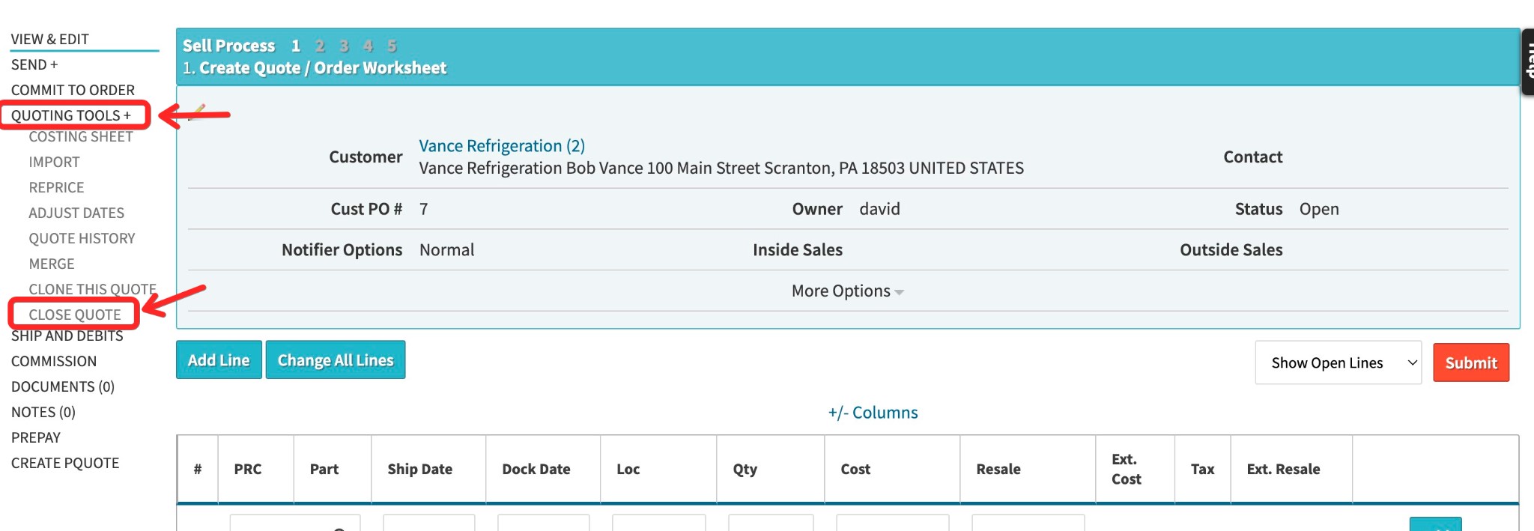Image resolution: width=1534 pixels, height=531 pixels.
Task: Go to Sell Process step 2
Action: coord(320,46)
